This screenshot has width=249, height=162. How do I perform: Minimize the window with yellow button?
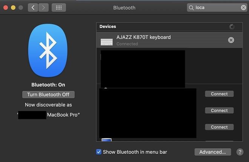(x=13, y=8)
